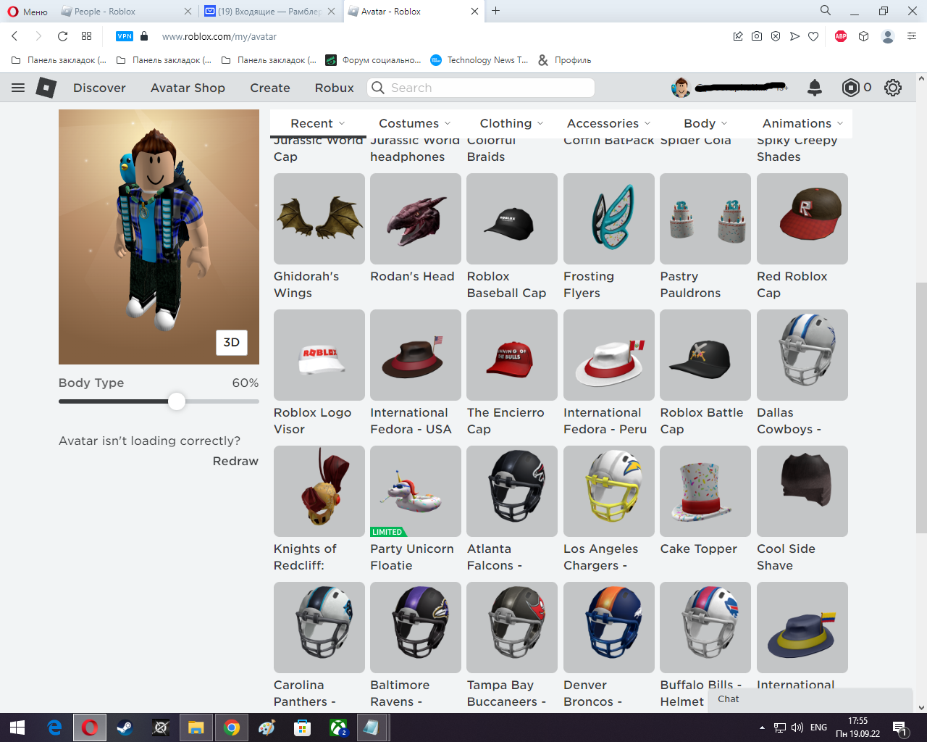Go to Discover in Roblox navbar
Screen dimensions: 927x742
[x=99, y=88]
